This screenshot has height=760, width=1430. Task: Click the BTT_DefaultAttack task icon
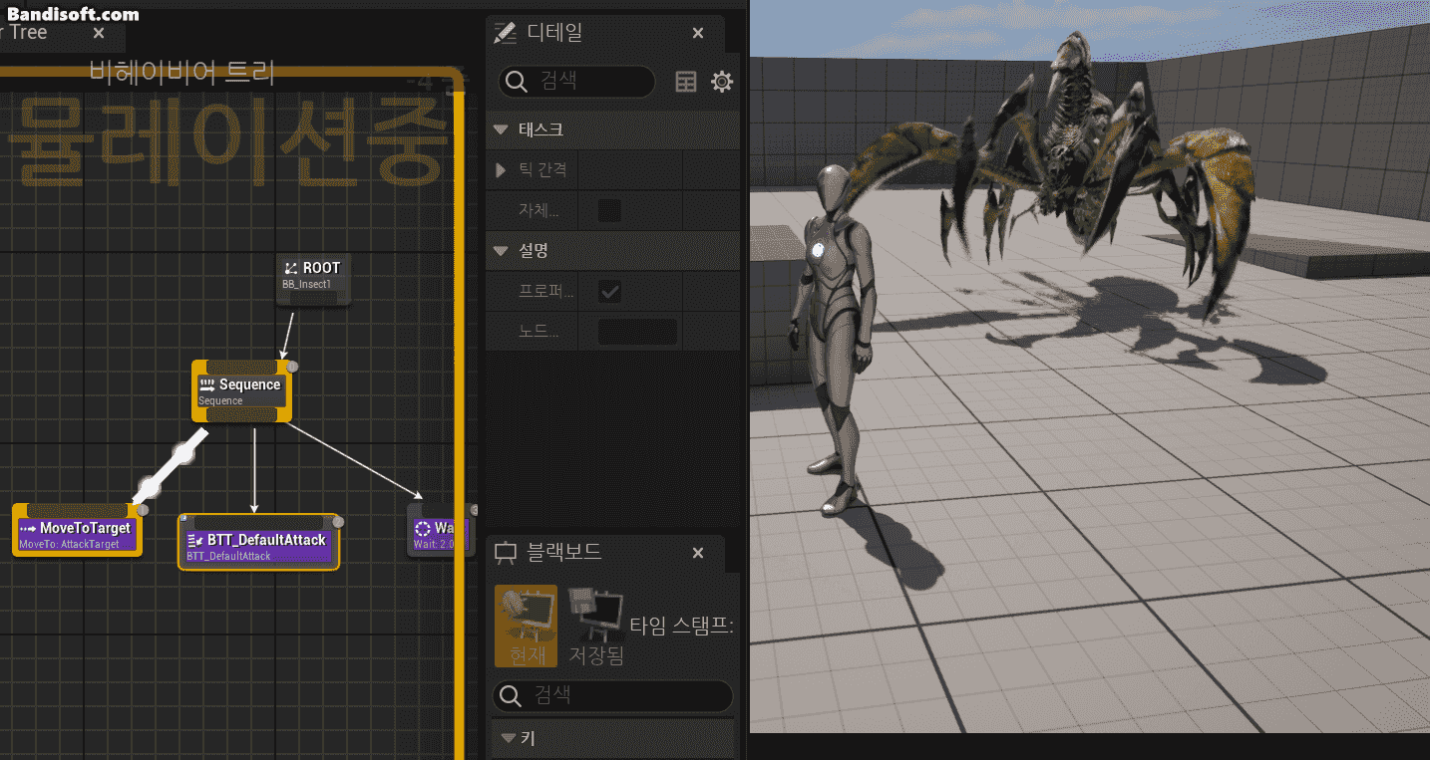[195, 540]
